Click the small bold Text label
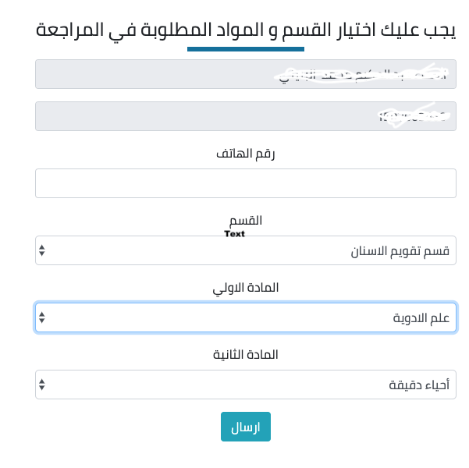 [x=234, y=233]
